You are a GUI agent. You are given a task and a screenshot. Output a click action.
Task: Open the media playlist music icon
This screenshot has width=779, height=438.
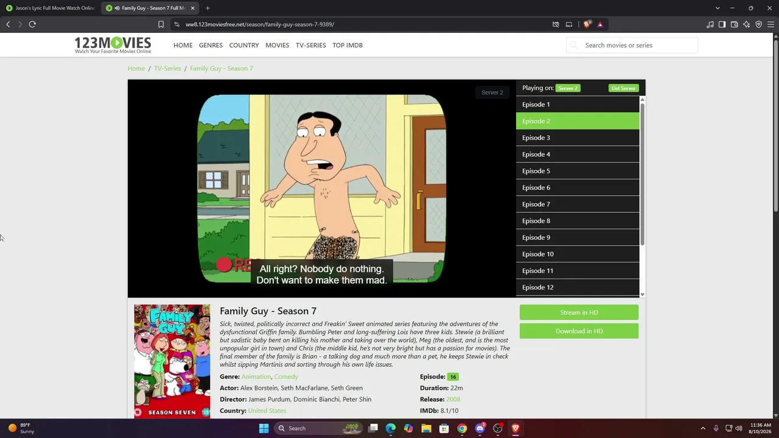[x=710, y=24]
